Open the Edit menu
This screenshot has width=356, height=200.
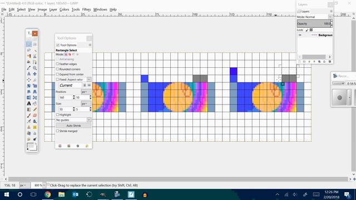[12, 9]
